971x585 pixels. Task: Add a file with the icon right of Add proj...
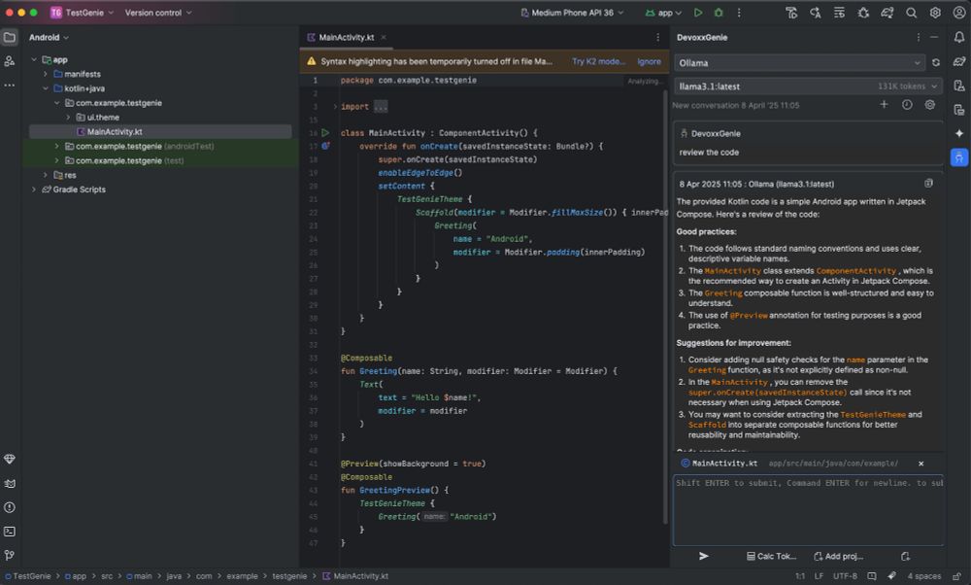[x=905, y=556]
